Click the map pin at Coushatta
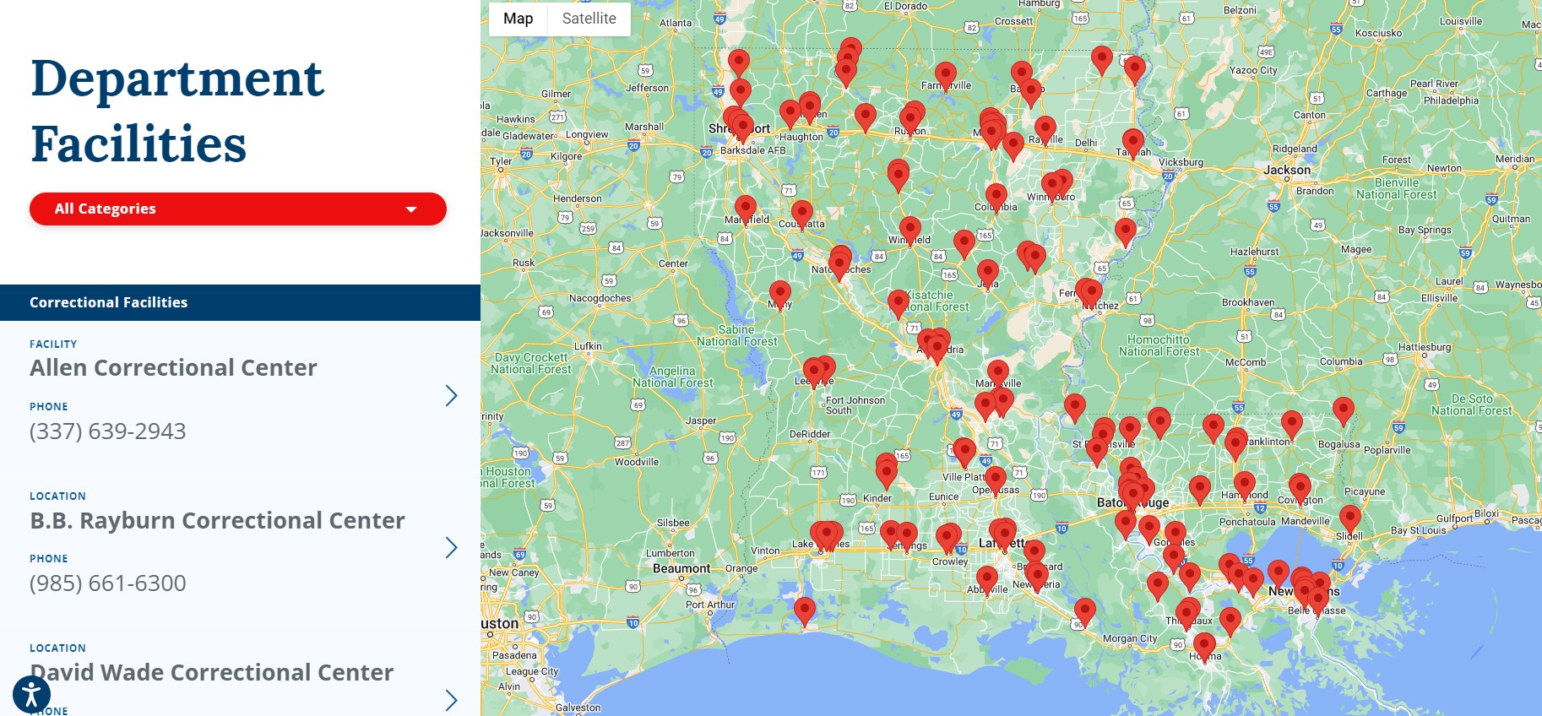The image size is (1542, 716). (x=801, y=214)
